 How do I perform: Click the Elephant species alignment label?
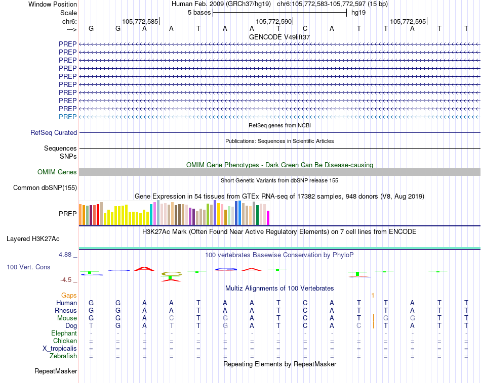pyautogui.click(x=64, y=333)
